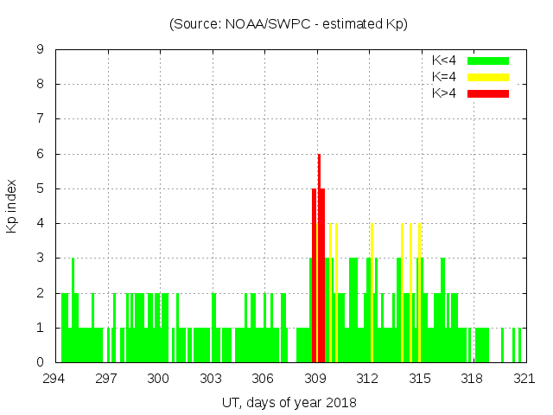The width and height of the screenshot is (553, 415).
Task: Click the 9 tick label on y-axis
Action: [41, 50]
